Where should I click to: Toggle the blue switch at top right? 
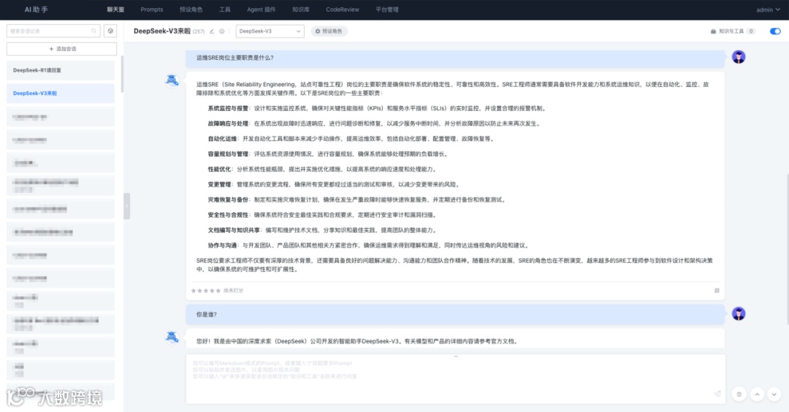(x=775, y=31)
